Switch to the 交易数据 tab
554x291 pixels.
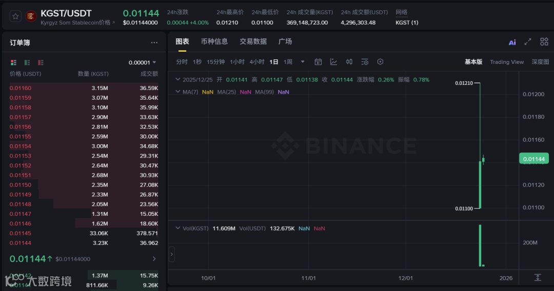click(x=253, y=41)
